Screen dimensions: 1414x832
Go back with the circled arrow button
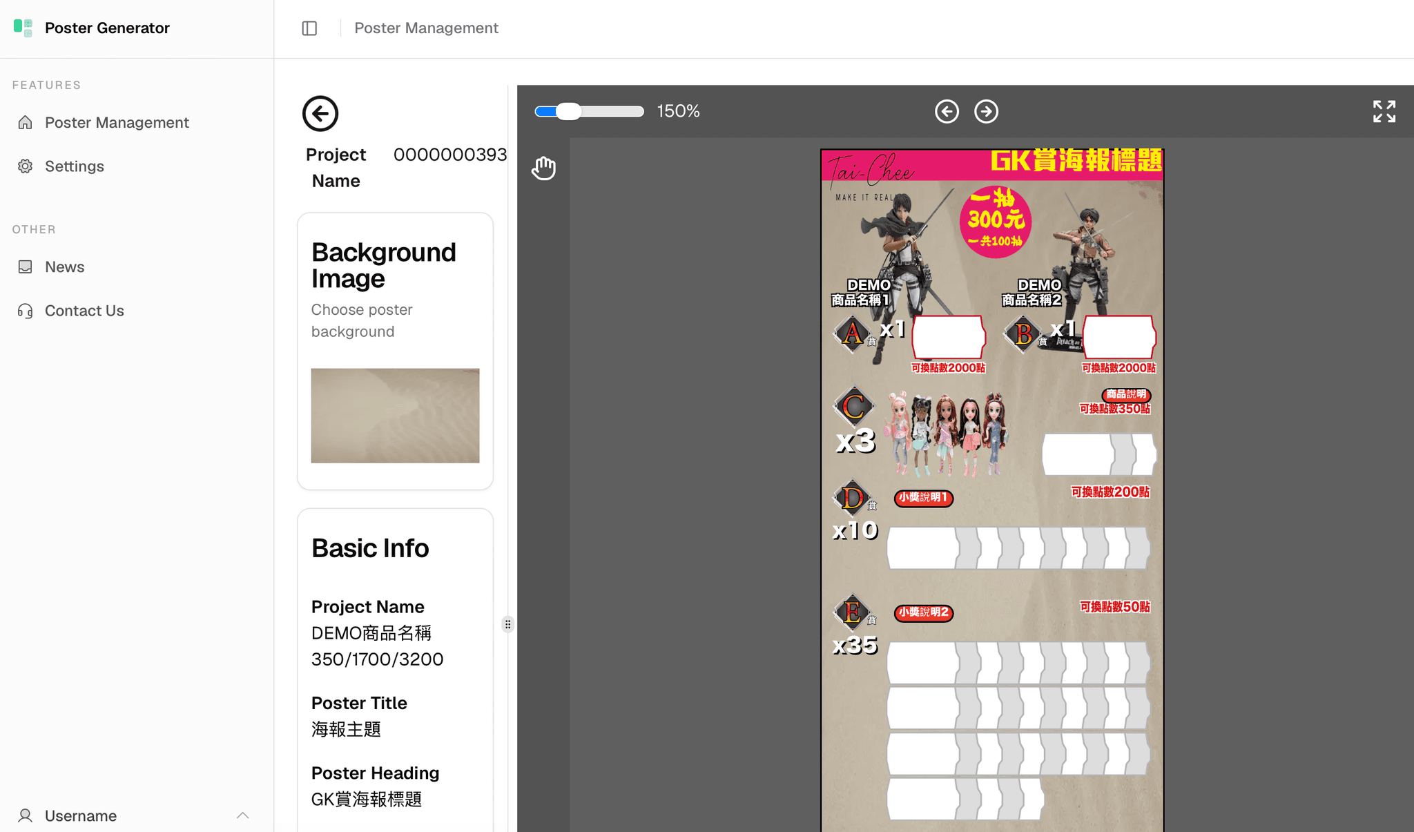point(320,113)
